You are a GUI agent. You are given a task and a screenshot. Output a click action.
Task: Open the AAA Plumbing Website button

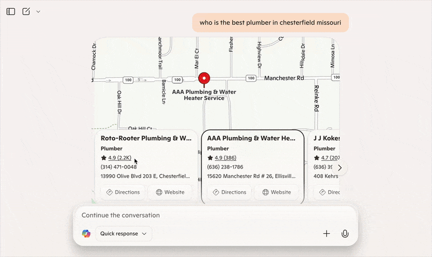pos(276,192)
